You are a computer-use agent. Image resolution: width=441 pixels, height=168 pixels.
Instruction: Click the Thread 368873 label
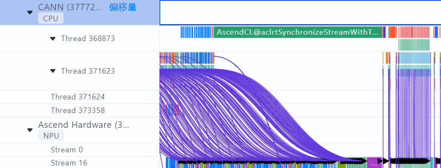point(88,39)
